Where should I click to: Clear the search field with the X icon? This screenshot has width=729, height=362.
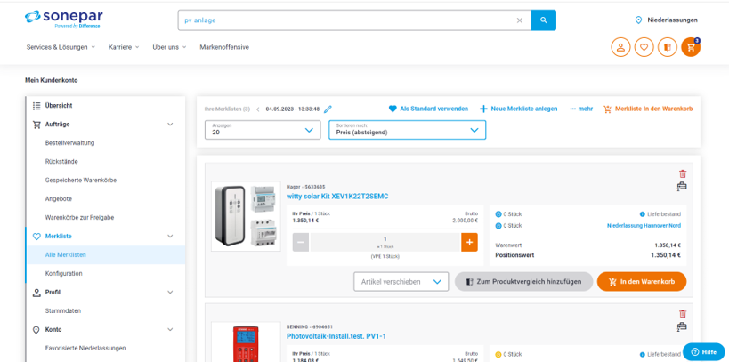[519, 20]
